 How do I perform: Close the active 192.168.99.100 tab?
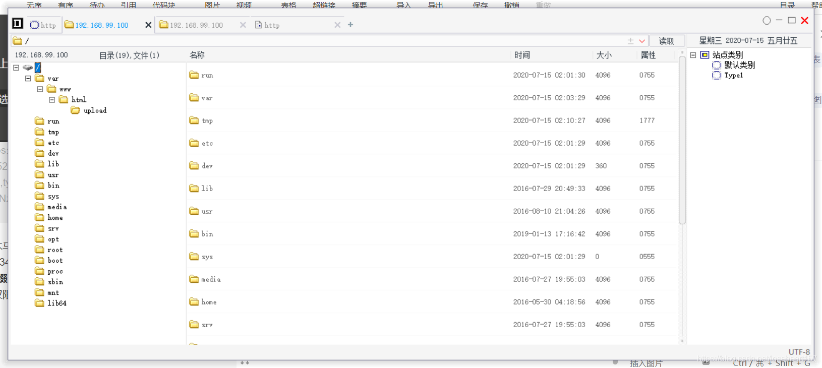pos(148,25)
